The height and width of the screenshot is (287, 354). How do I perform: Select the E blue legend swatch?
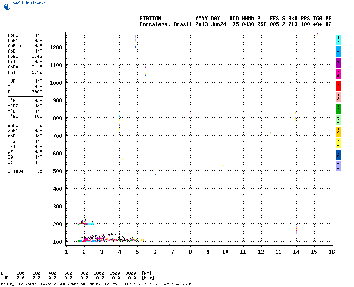(x=339, y=51)
